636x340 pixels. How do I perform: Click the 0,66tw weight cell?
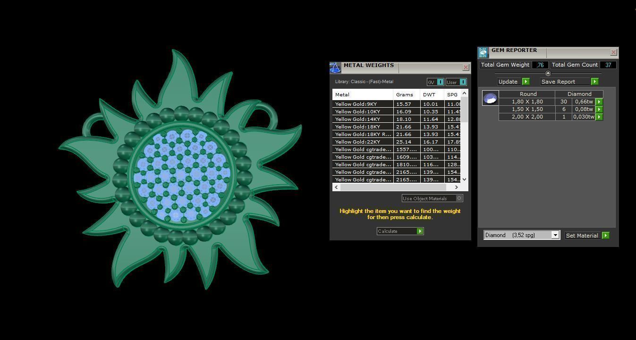coord(584,102)
